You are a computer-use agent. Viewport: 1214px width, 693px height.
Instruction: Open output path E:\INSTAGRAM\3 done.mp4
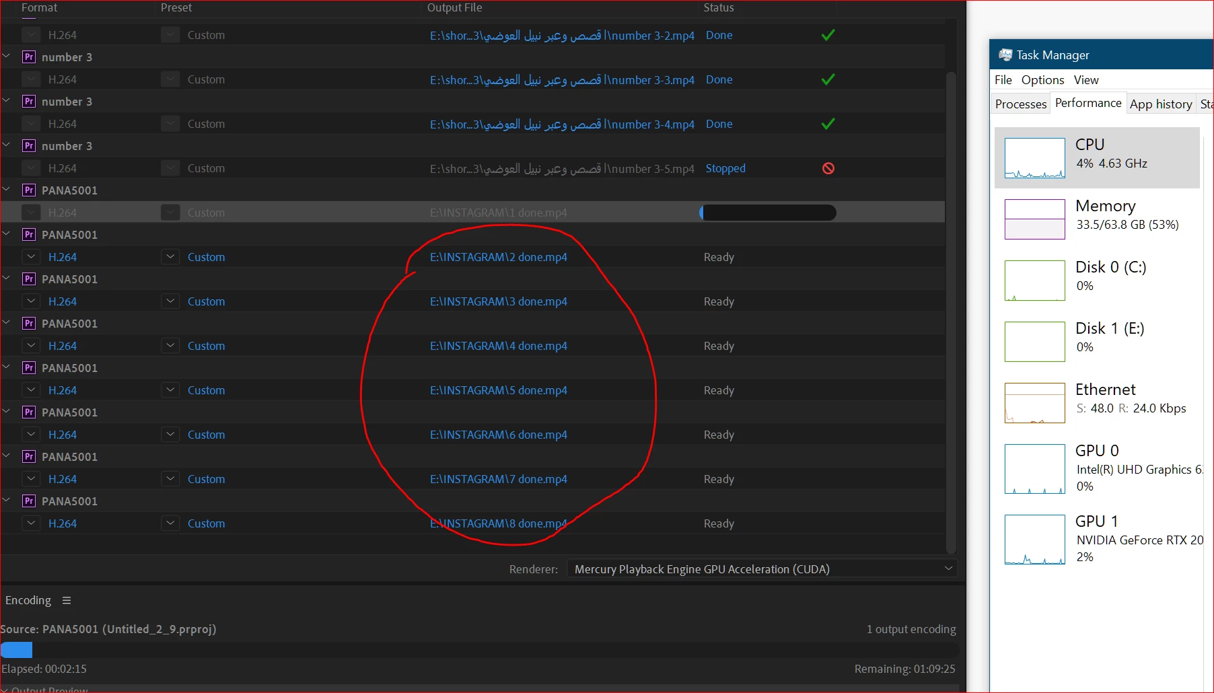[499, 301]
